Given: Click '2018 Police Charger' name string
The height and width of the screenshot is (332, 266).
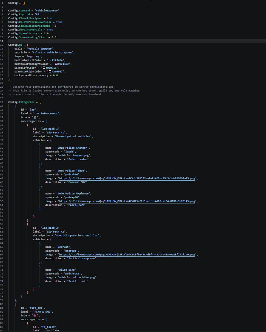Looking at the screenshot, I should (x=72, y=148).
